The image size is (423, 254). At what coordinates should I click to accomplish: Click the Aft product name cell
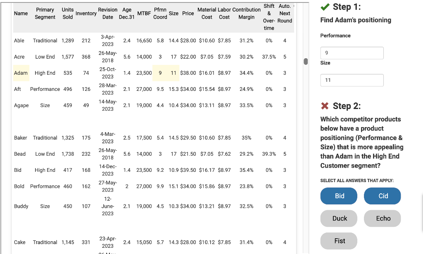click(17, 89)
